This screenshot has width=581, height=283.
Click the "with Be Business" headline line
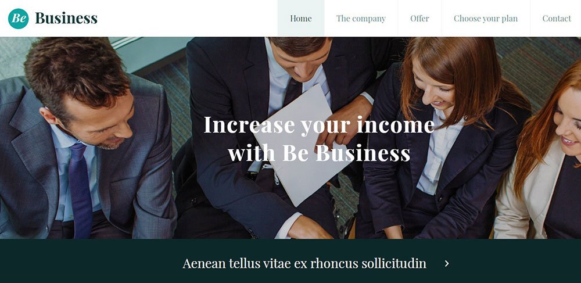click(319, 153)
